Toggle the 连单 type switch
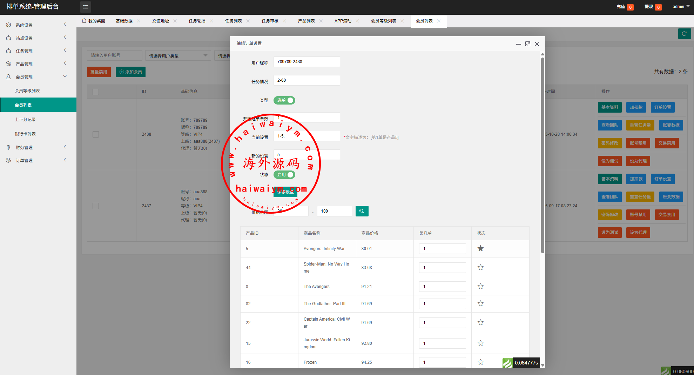The width and height of the screenshot is (694, 375). (x=284, y=100)
